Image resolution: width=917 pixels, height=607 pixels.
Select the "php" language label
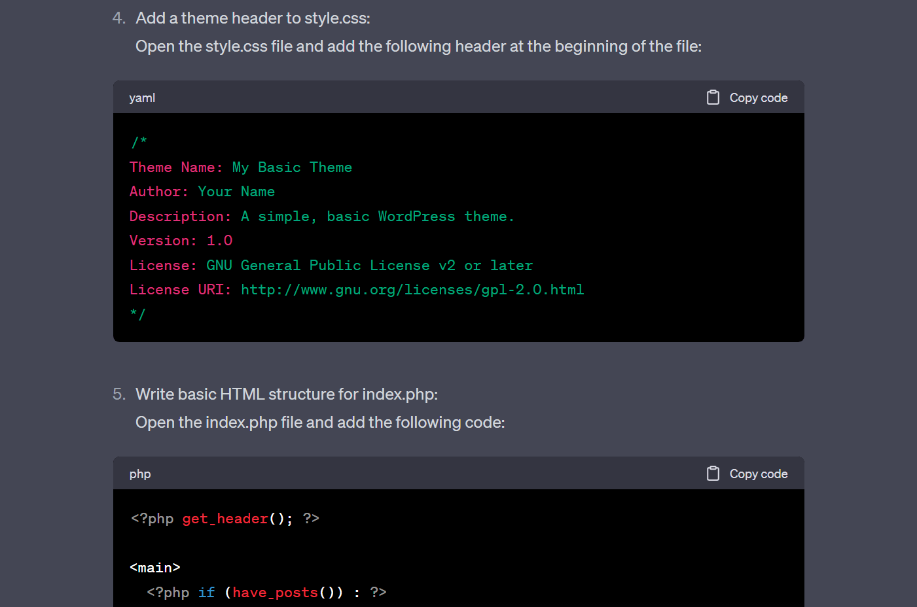tap(140, 474)
